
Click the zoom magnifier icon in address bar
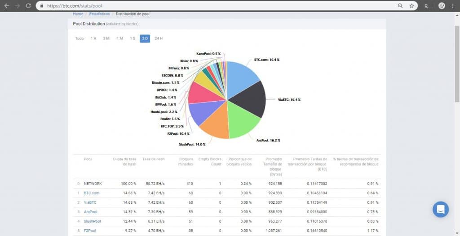(400, 5)
